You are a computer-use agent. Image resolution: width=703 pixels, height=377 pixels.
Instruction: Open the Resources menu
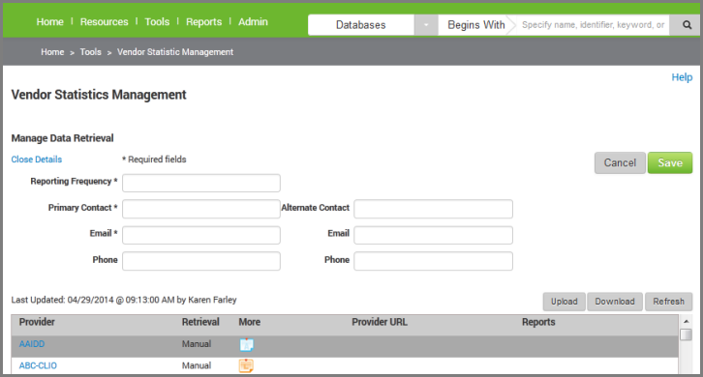click(104, 21)
